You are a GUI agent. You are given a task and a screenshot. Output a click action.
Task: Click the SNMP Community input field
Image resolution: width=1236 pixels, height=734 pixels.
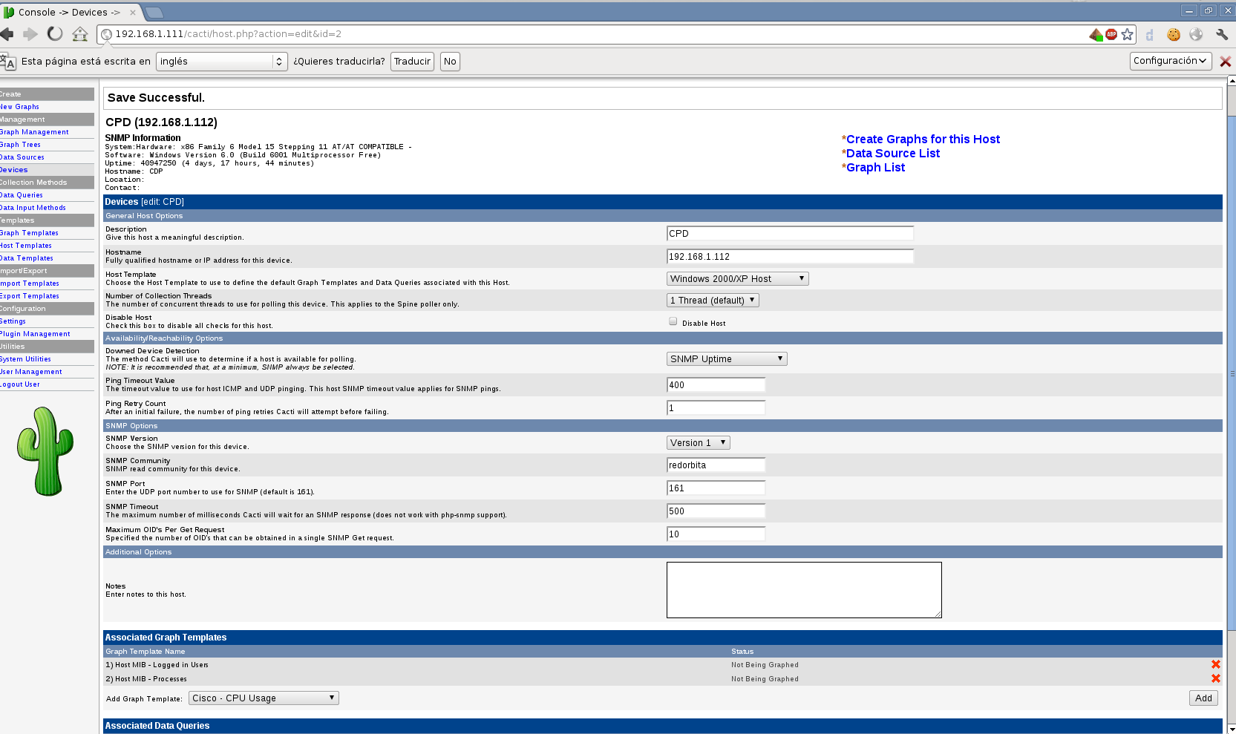click(x=716, y=465)
